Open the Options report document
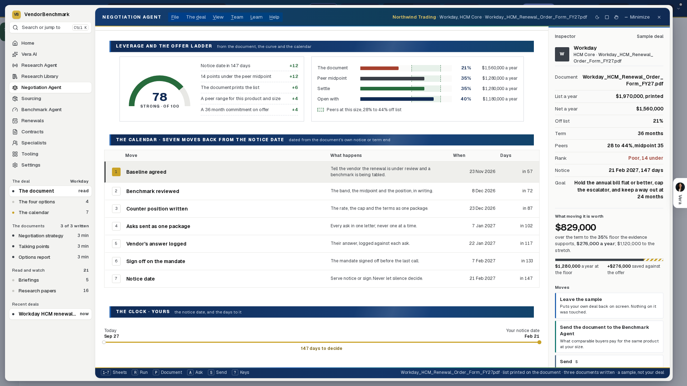 coord(50,257)
